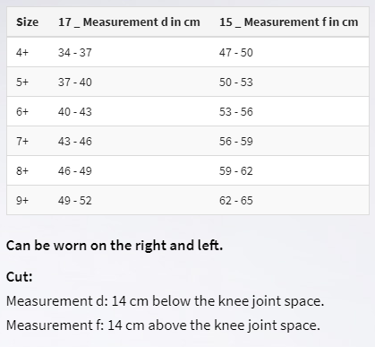Click the 37 - 40 measurement cell
This screenshot has width=375, height=347.
[x=75, y=82]
